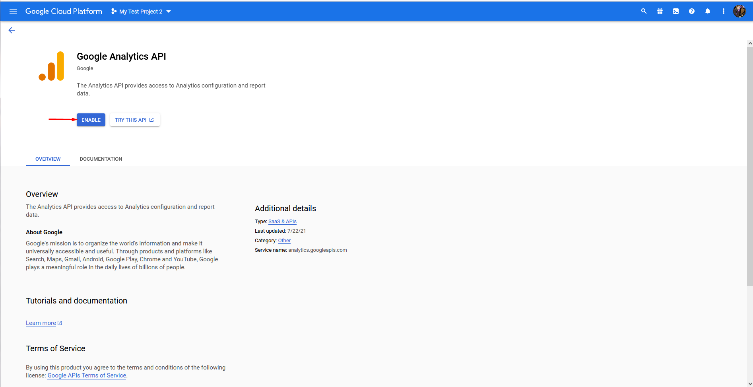Enable the Google Analytics API
Screen dimensions: 753x387
pos(91,120)
